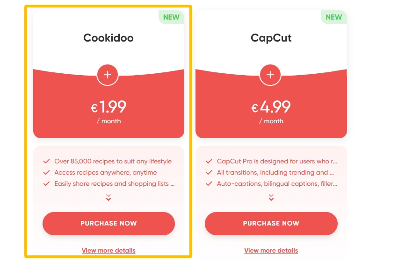Select the CapCut card title
398x268 pixels.
tap(271, 38)
